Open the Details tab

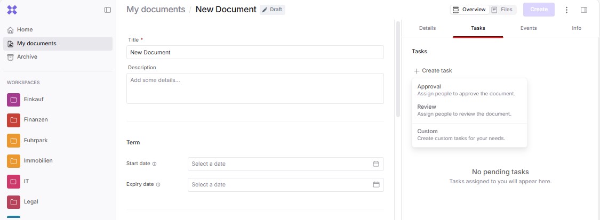[427, 28]
